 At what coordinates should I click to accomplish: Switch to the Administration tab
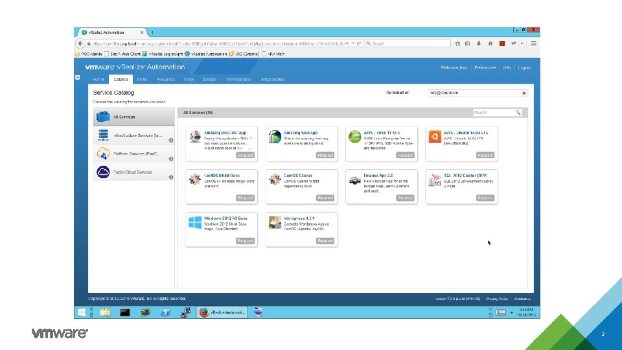point(239,79)
